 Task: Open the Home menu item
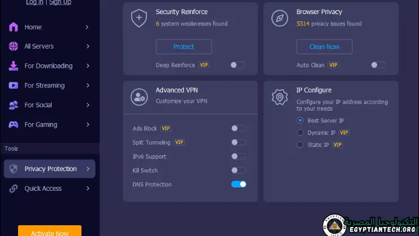click(50, 27)
